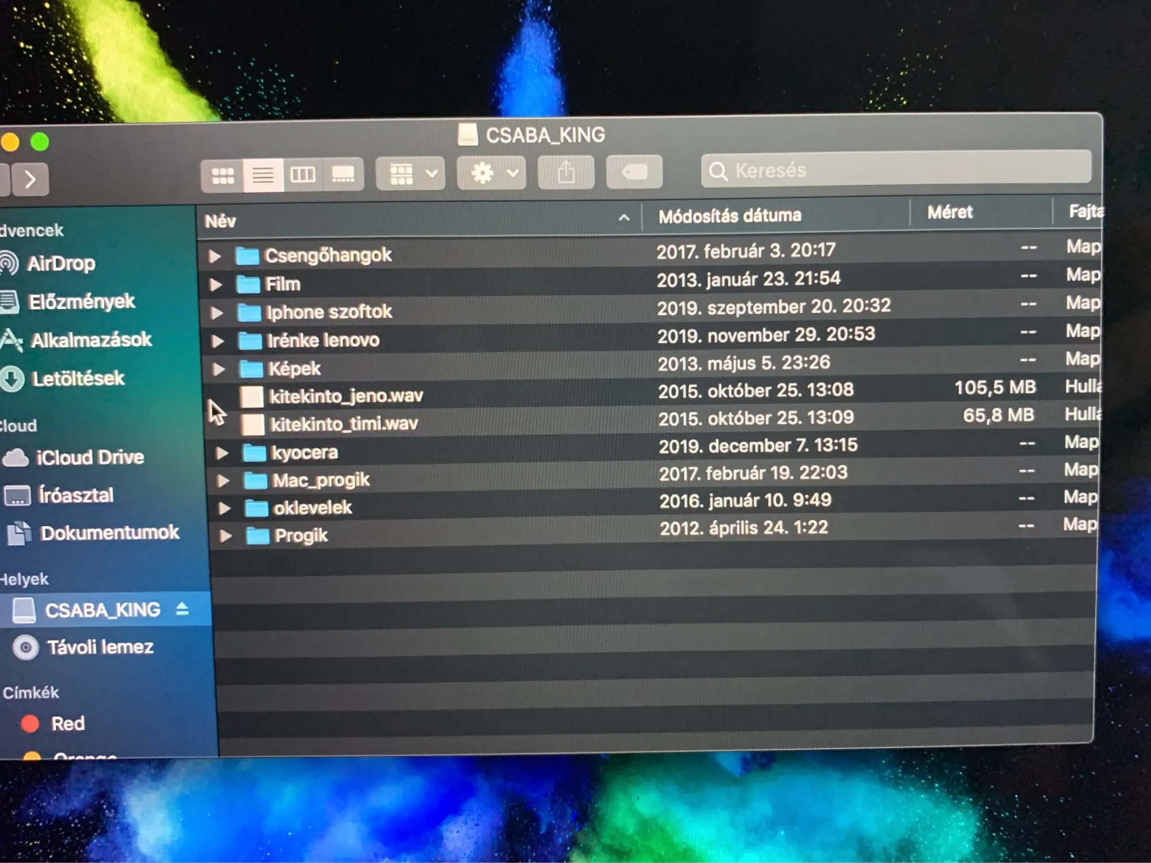Click the Edit Tags toolbar icon

coord(634,172)
